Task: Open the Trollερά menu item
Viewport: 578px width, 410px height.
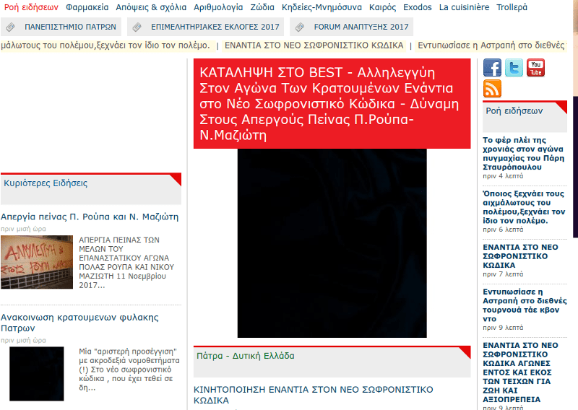Action: [x=512, y=7]
